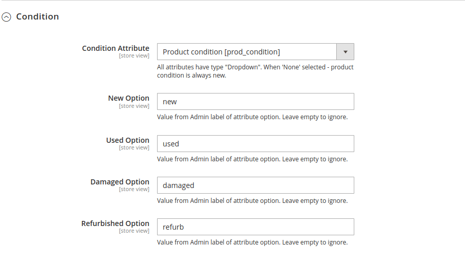This screenshot has width=465, height=262.
Task: Click the Condition section heading
Action: pyautogui.click(x=38, y=16)
